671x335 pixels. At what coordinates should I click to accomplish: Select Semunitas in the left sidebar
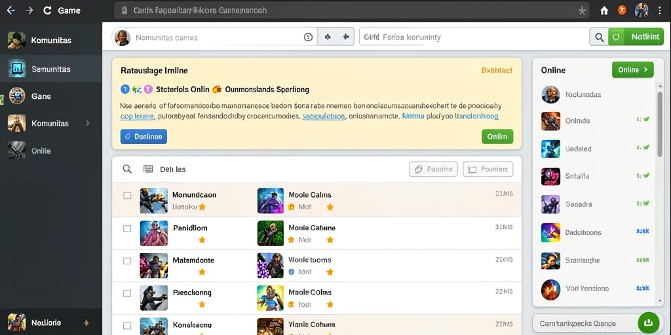[51, 69]
